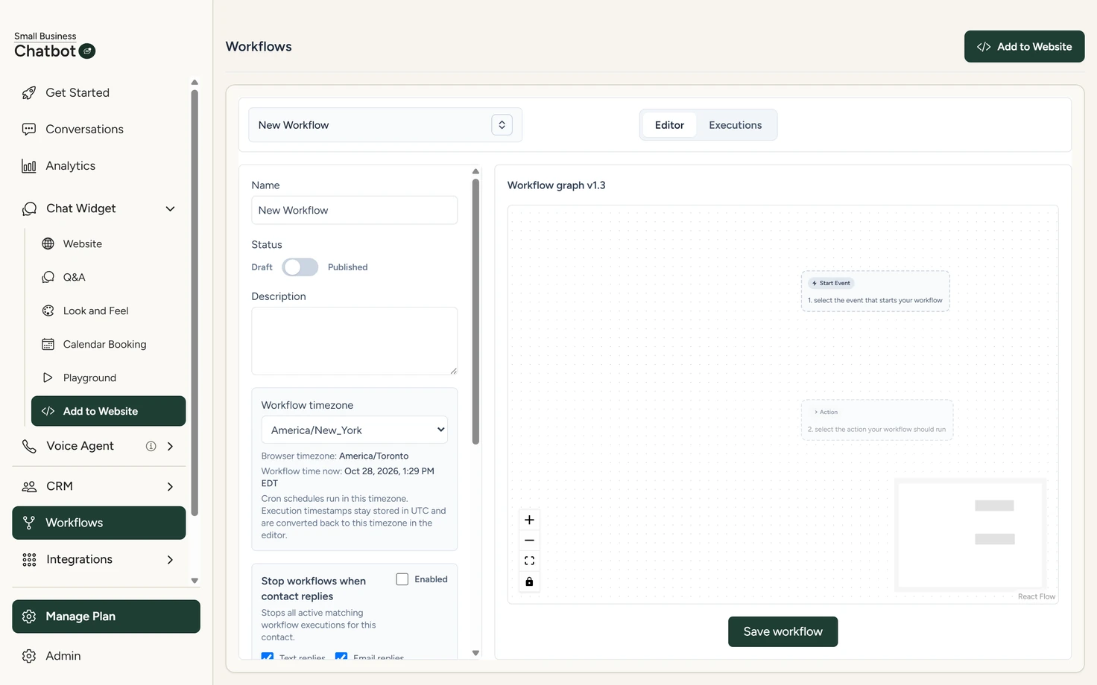Screen dimensions: 1097x685
Task: Open the Analytics bar chart icon
Action: pyautogui.click(x=29, y=166)
